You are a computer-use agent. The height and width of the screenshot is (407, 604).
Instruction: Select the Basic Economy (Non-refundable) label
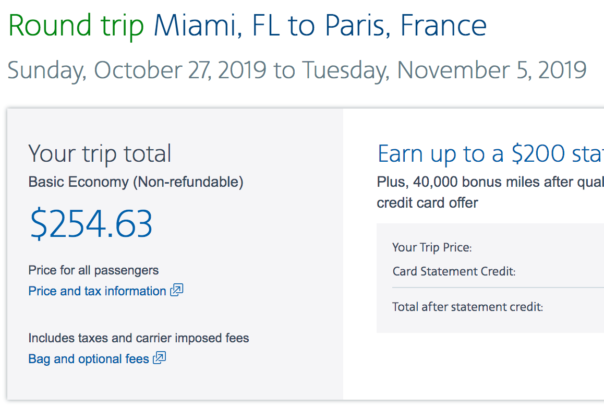point(136,182)
